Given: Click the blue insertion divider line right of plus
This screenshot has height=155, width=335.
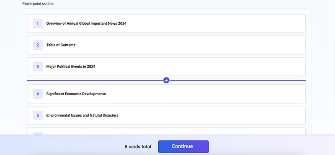Looking at the screenshot, I should click(x=237, y=80).
